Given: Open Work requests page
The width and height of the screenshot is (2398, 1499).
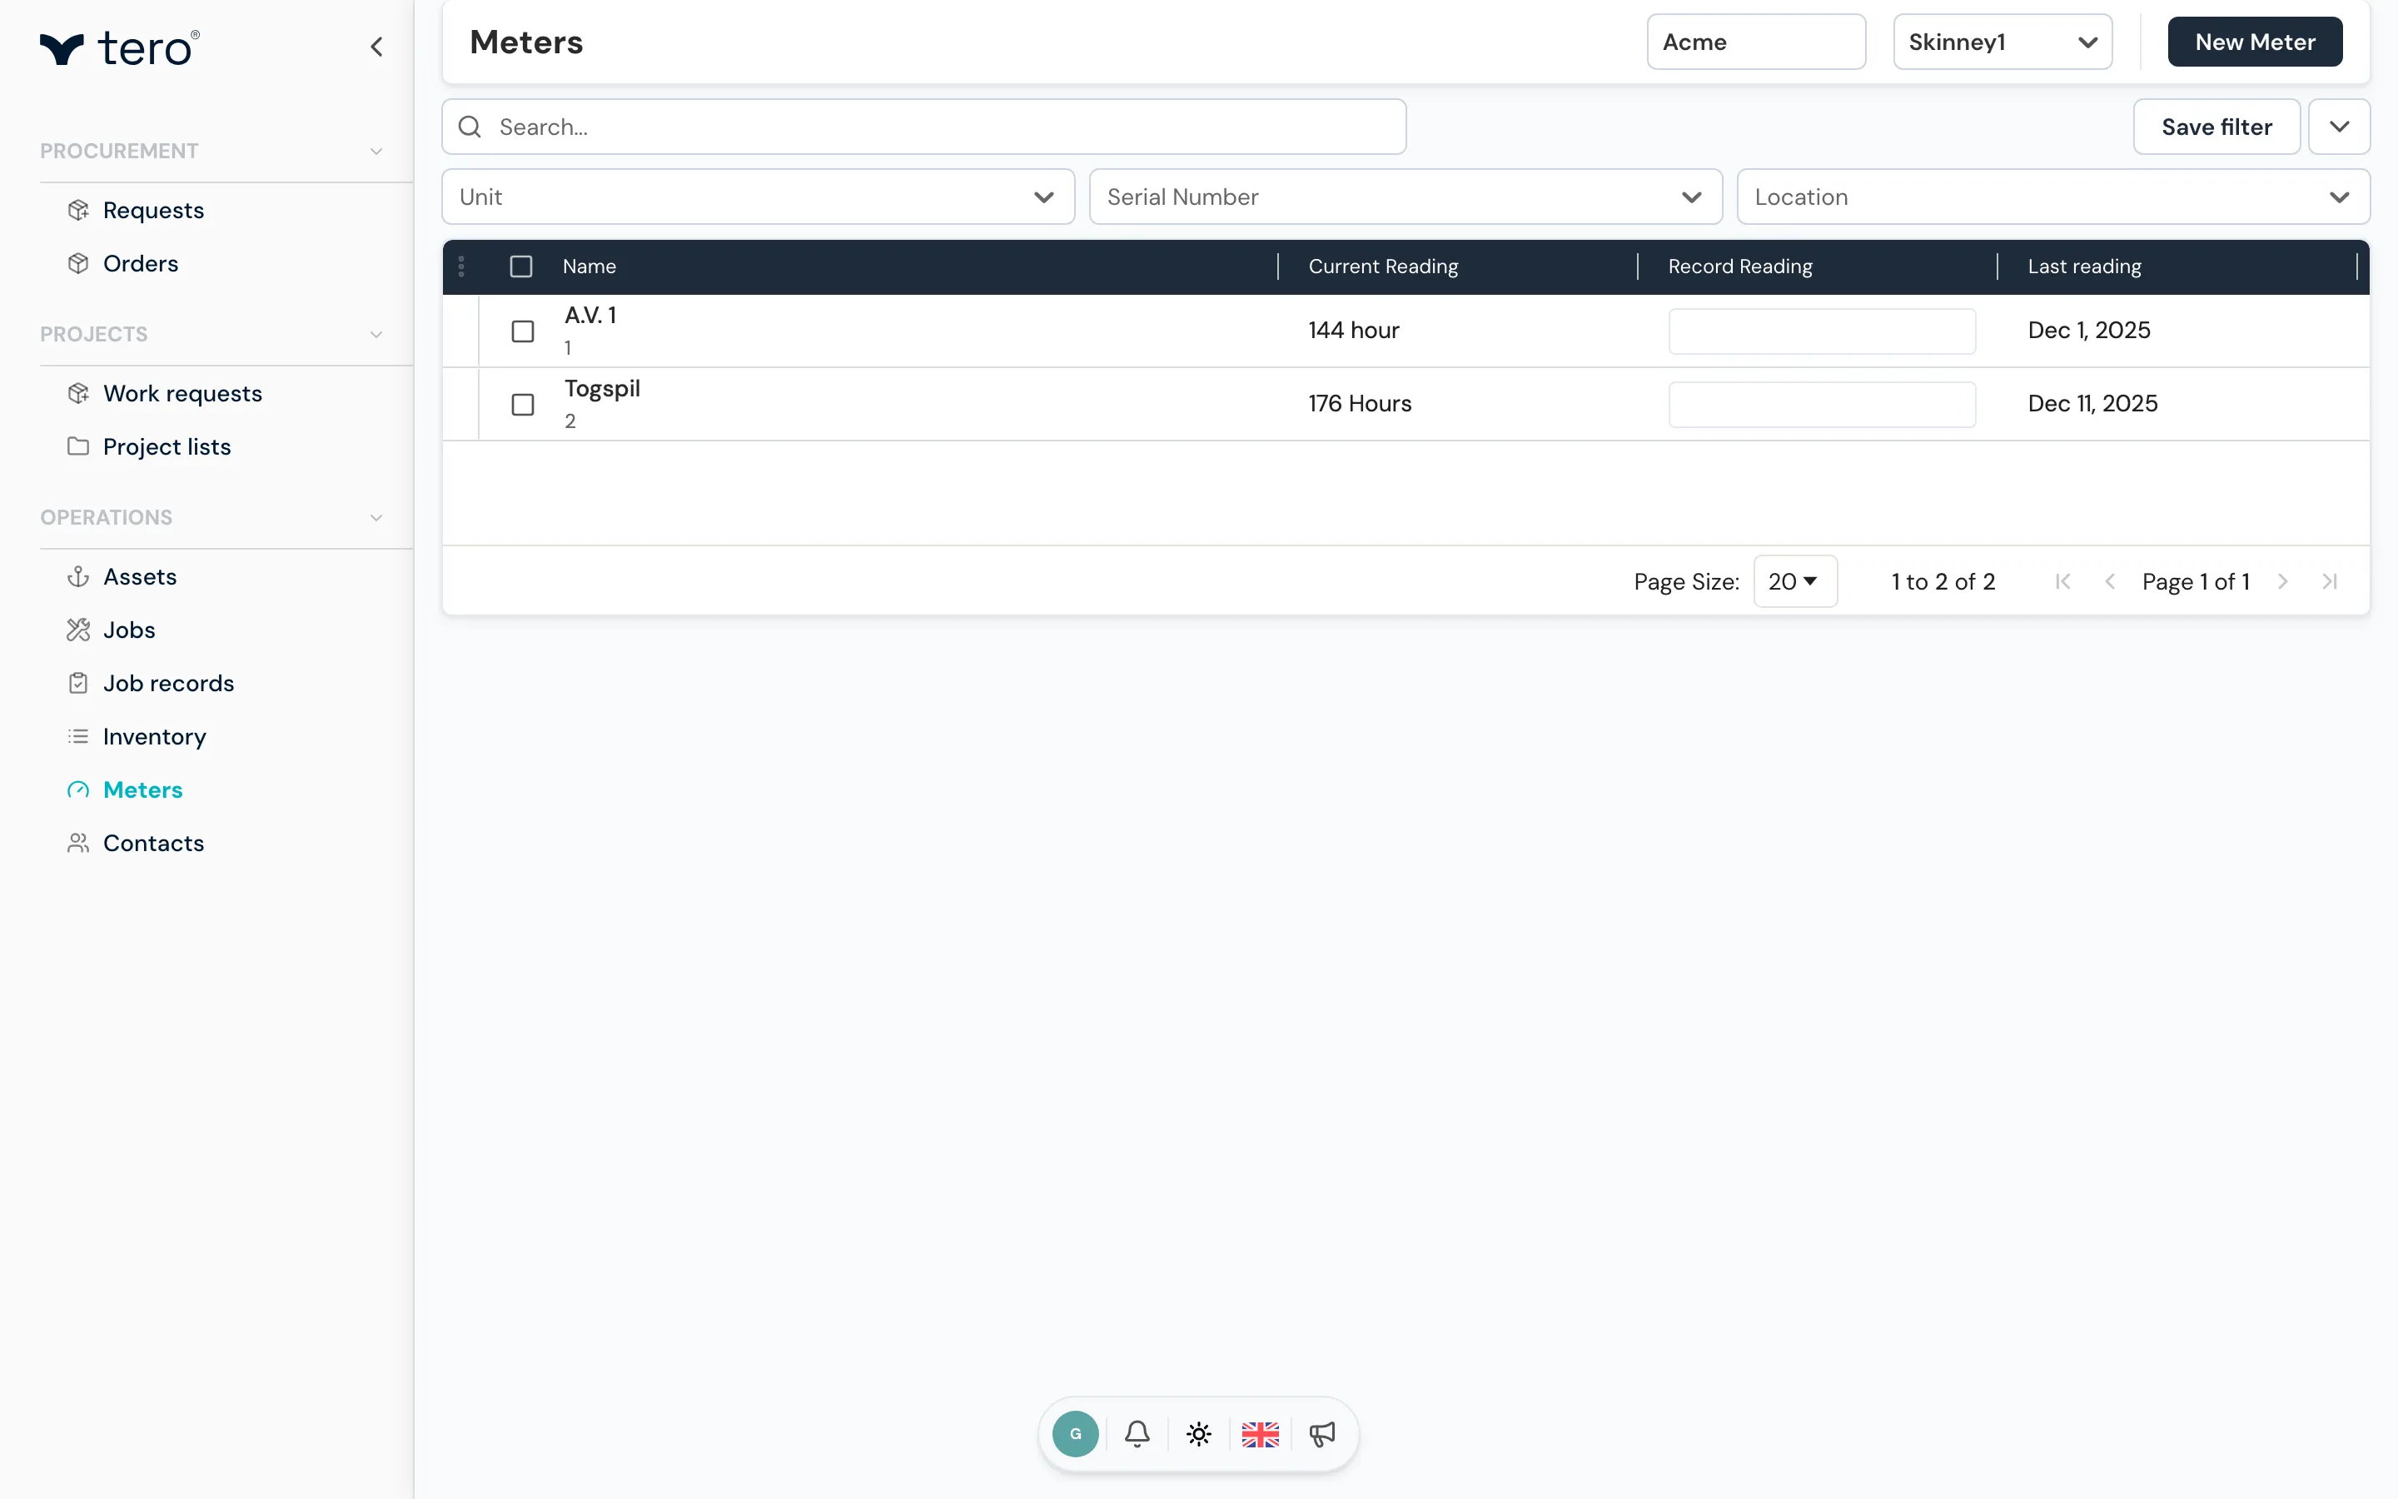Looking at the screenshot, I should click(182, 394).
